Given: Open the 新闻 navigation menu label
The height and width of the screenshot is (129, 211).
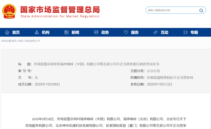Looking at the screenshot, I should click(x=75, y=32).
